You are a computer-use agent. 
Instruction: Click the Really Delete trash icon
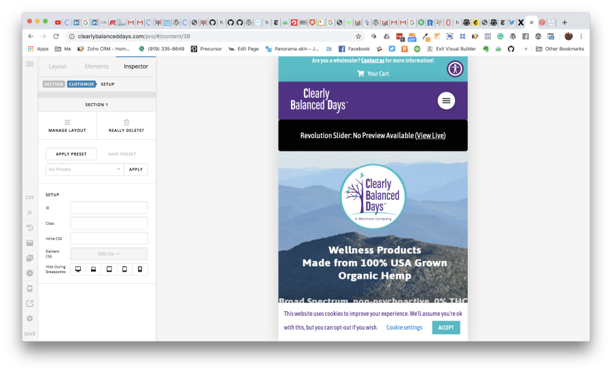click(126, 126)
